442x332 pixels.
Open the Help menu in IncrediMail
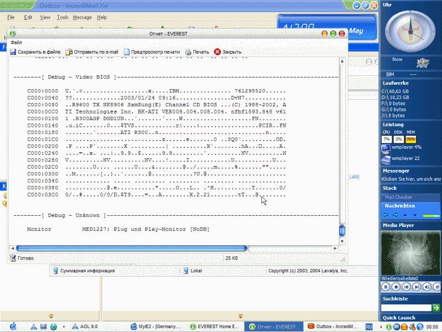(x=102, y=17)
